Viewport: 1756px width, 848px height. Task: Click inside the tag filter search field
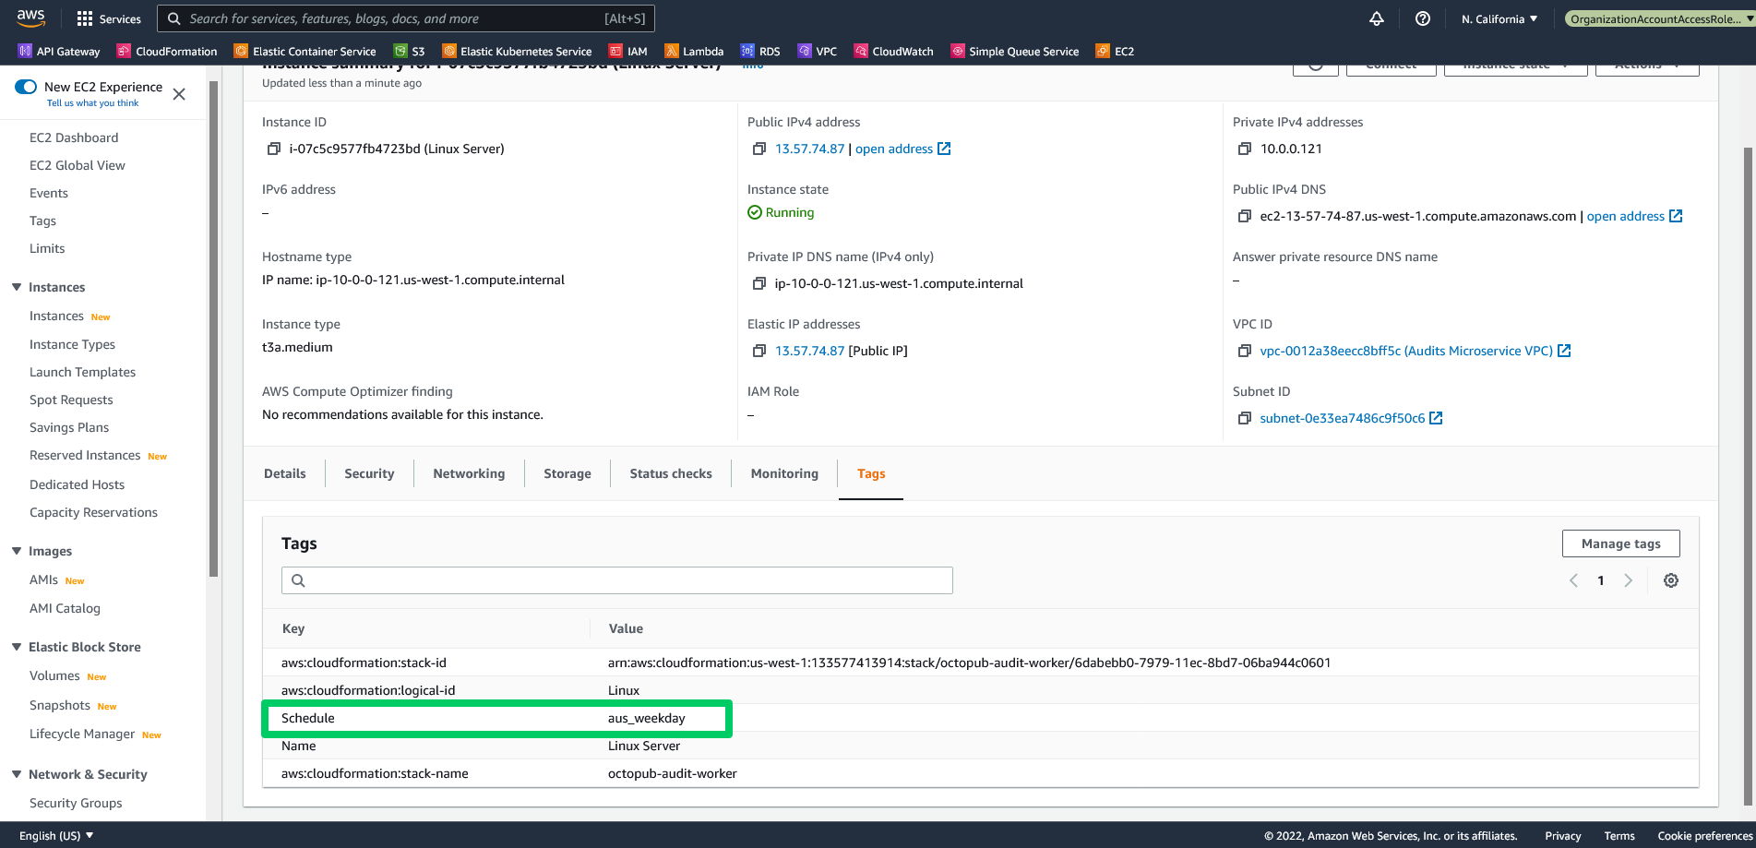coord(616,580)
